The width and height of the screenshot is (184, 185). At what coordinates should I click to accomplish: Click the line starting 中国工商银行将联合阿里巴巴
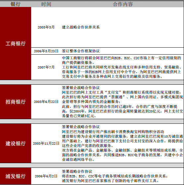point(121,58)
